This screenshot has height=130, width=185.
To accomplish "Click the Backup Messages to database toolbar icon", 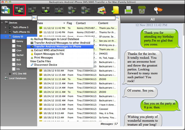I will pos(6,10).
